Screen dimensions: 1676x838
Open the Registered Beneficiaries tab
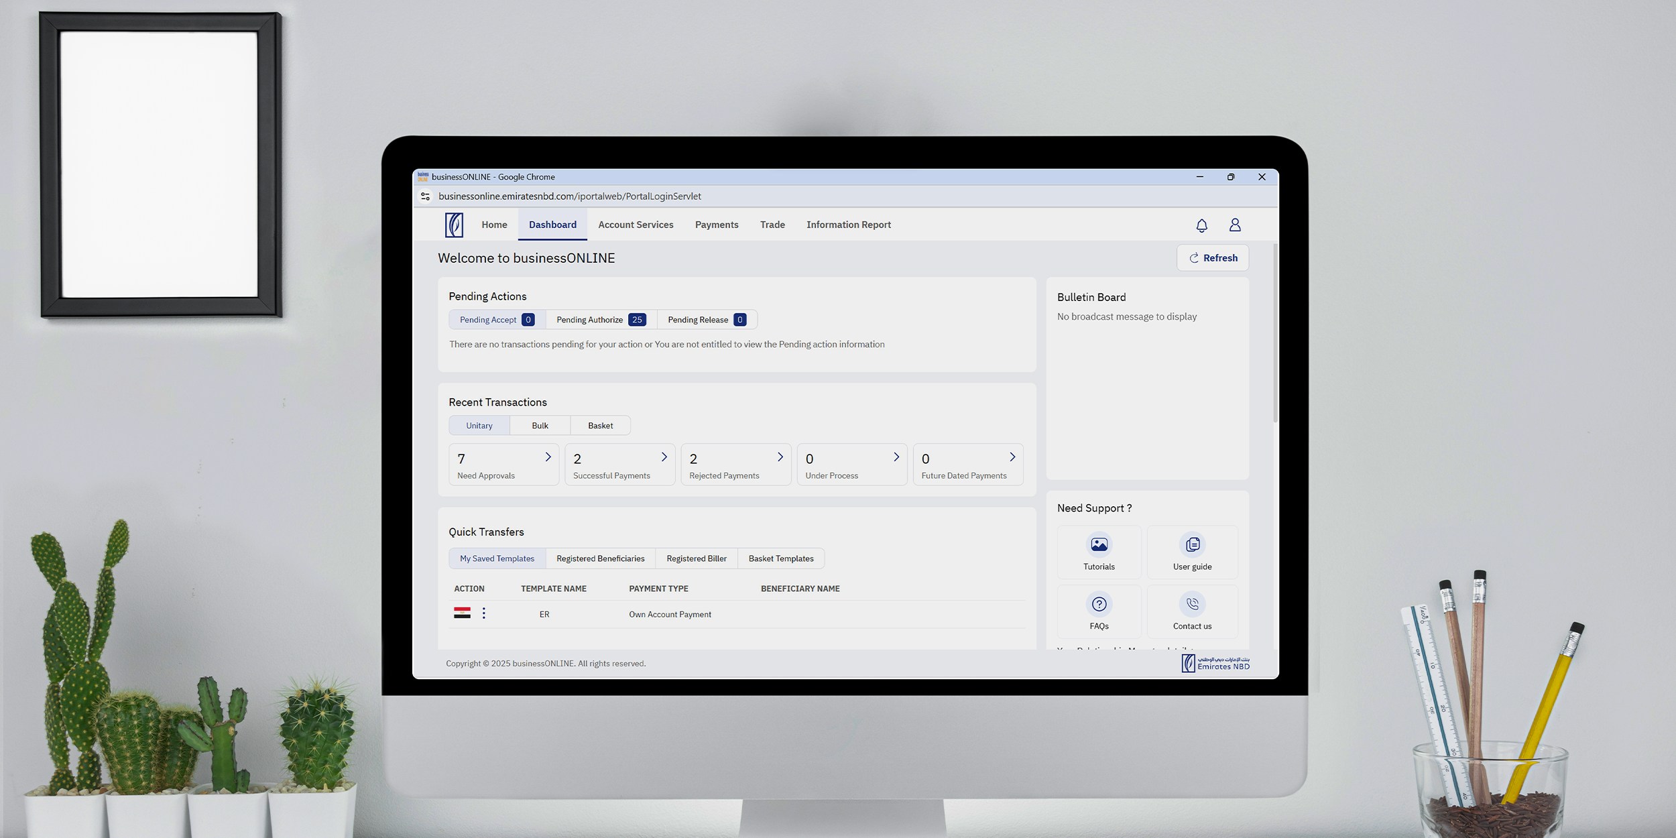[600, 558]
